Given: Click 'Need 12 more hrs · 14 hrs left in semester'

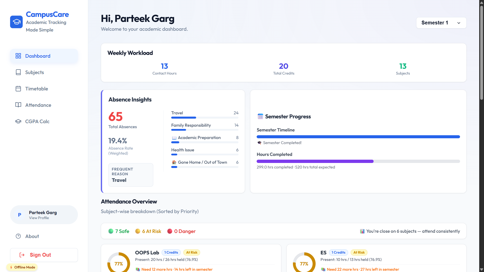Looking at the screenshot, I should (177, 269).
